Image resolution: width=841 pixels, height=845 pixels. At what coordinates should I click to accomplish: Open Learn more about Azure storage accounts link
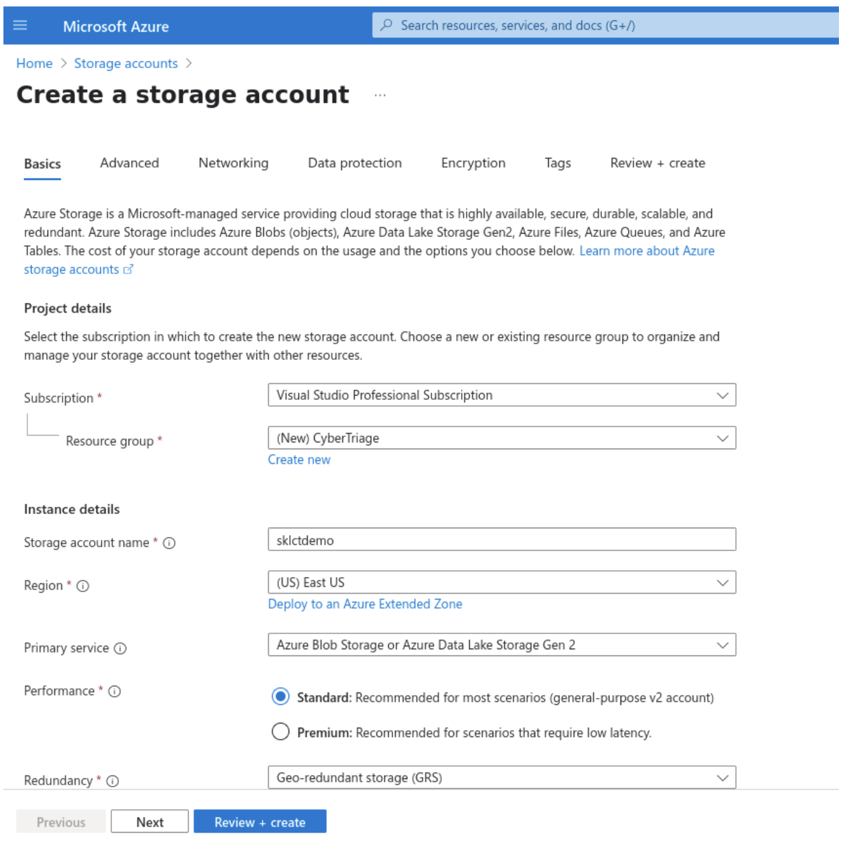647,251
